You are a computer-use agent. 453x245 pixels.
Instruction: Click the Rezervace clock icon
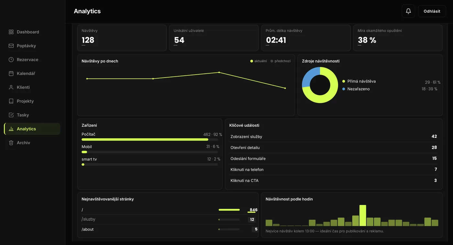click(x=11, y=60)
